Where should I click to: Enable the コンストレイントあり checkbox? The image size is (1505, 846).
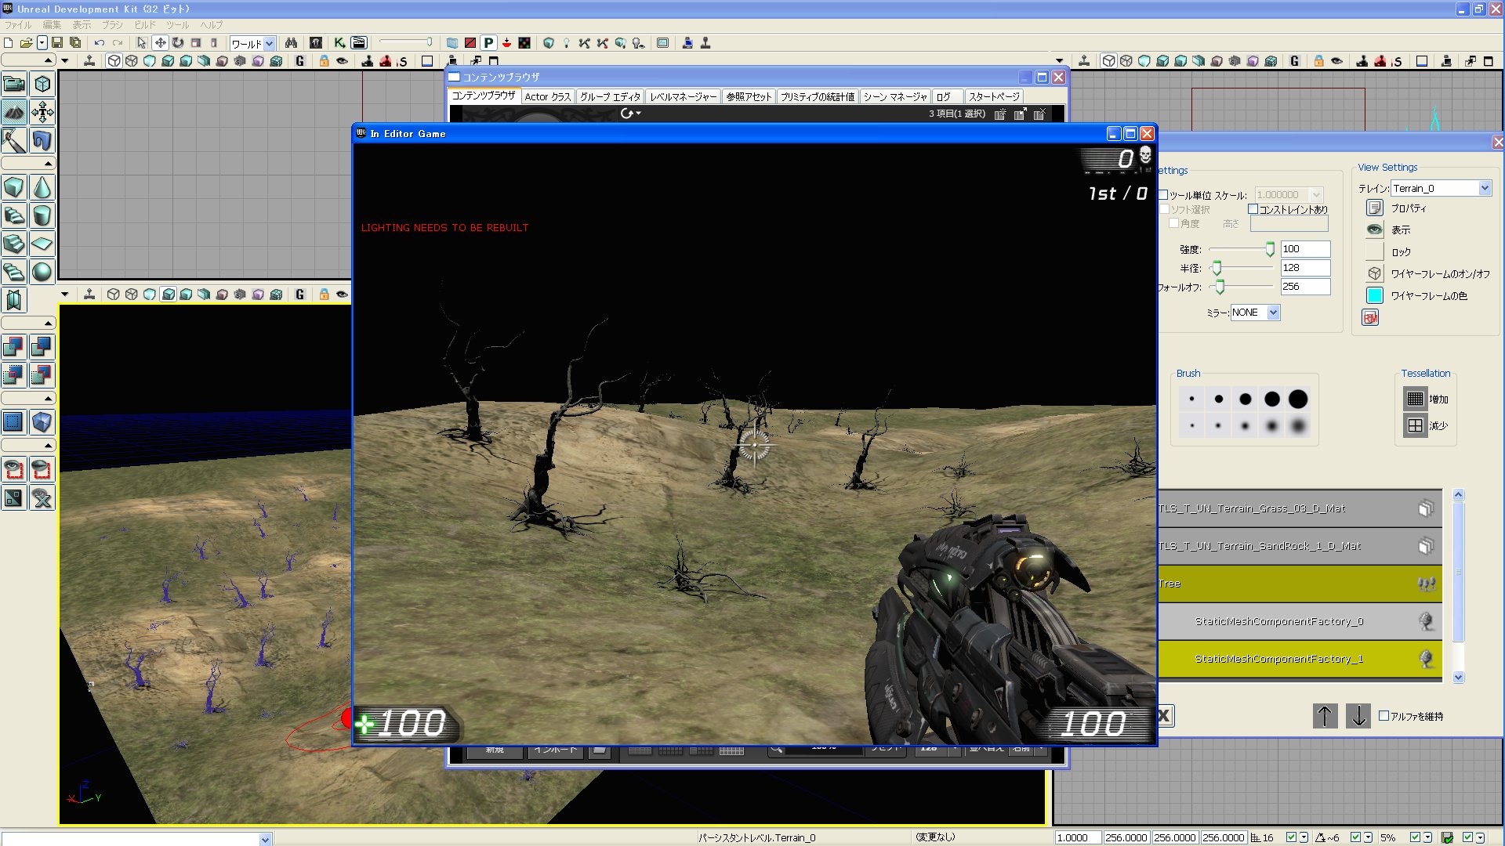tap(1253, 209)
